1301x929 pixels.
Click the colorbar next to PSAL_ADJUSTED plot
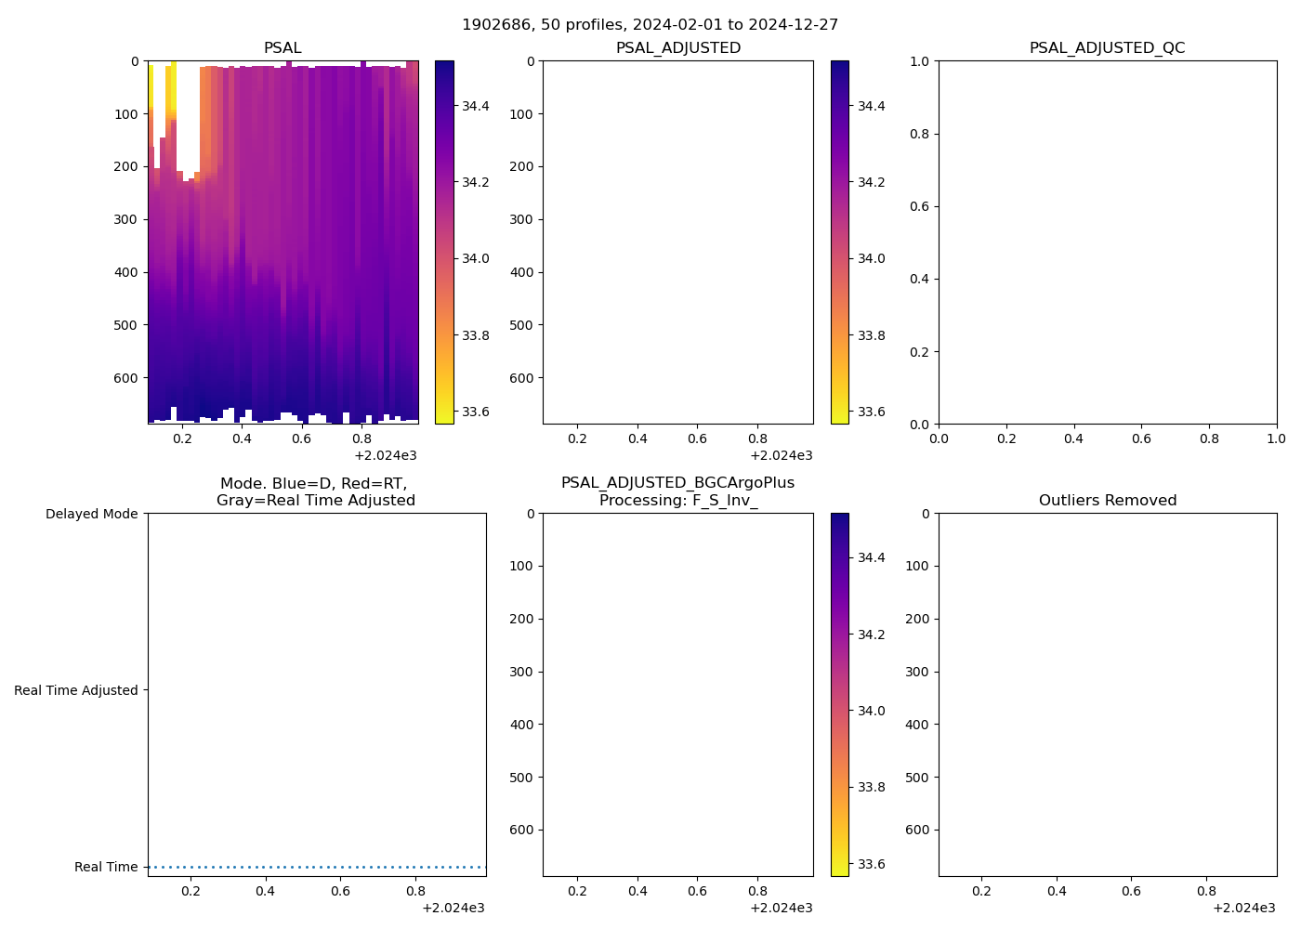click(x=840, y=242)
